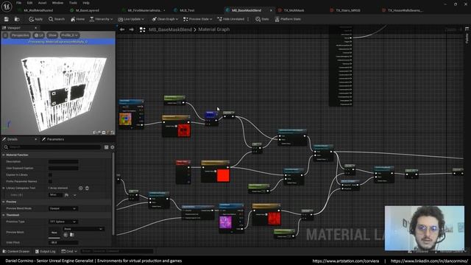Collapse the Preview section
Viewport: 471px width, 265px height.
4,202
